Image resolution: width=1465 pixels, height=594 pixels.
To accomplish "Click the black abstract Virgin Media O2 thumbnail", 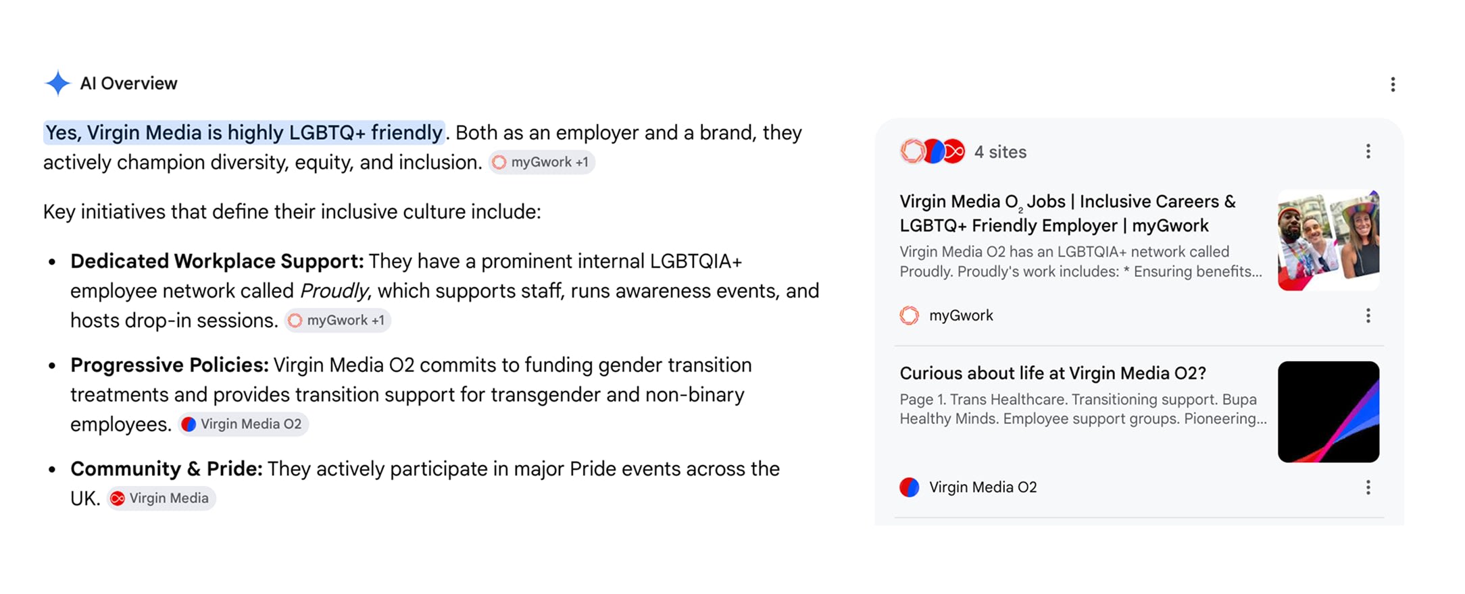I will 1329,412.
